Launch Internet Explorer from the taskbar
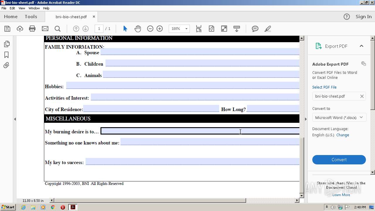The image size is (375, 211). [x=23, y=207]
